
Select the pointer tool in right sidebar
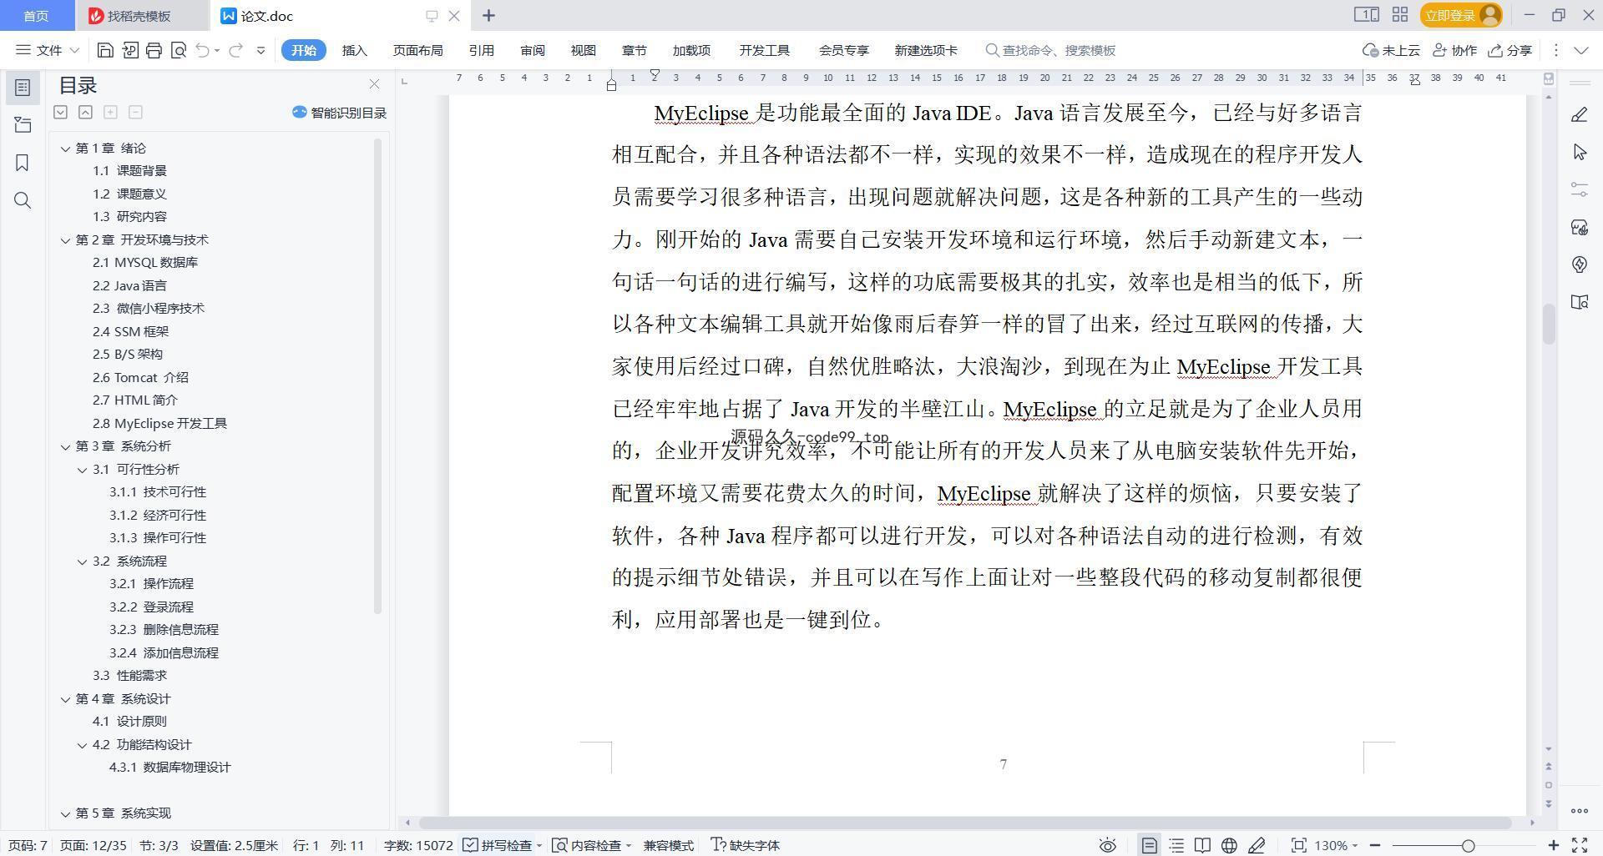pos(1579,152)
